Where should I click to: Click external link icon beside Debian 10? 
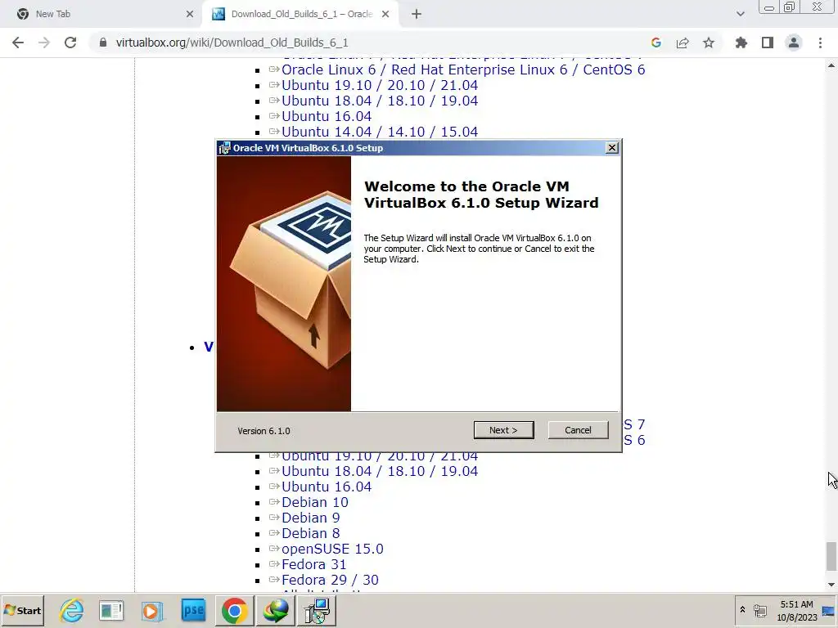274,502
